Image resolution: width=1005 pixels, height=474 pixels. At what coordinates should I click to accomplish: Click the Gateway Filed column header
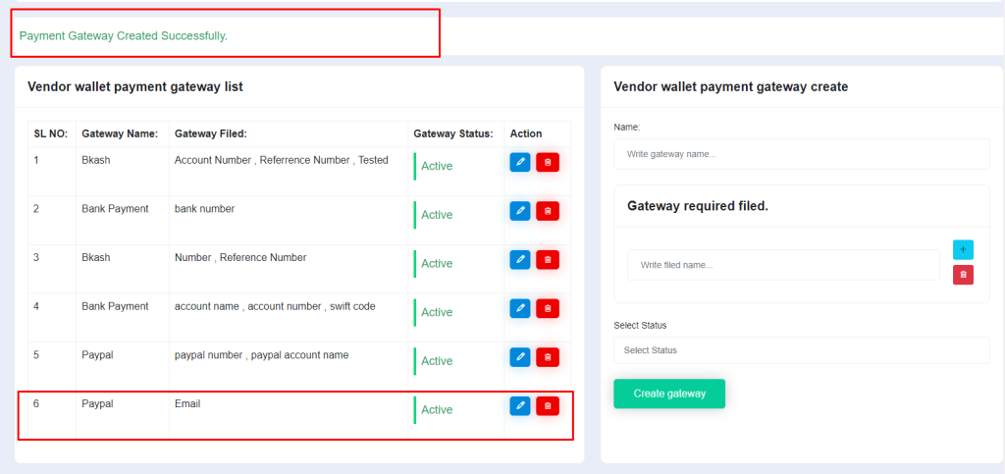210,133
